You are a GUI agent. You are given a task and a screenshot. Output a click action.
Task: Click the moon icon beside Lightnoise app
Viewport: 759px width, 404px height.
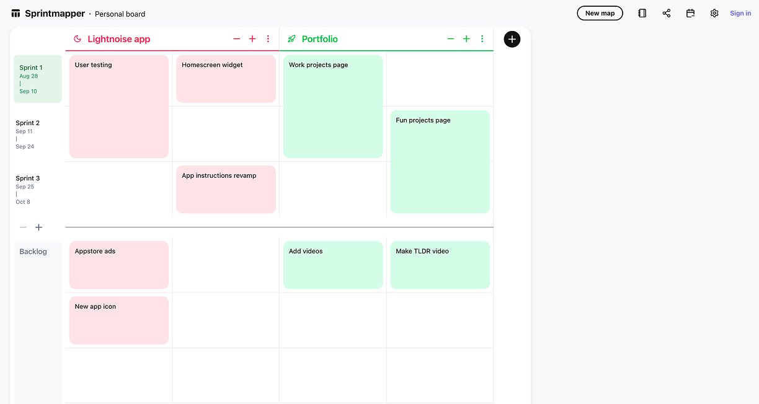(78, 39)
